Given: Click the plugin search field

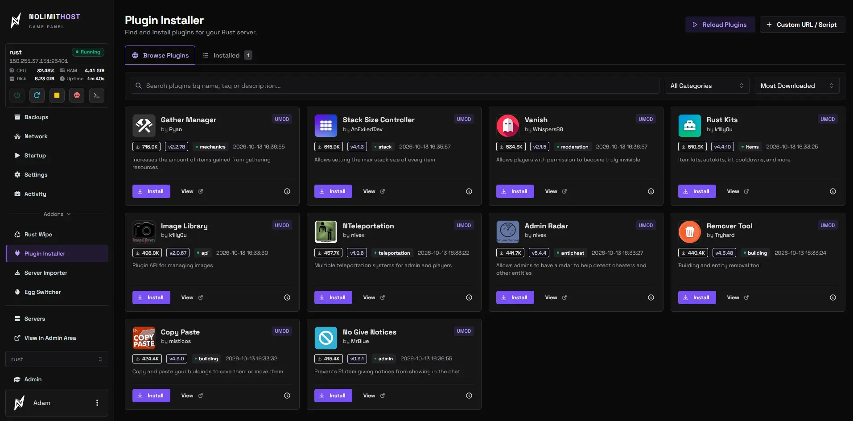Looking at the screenshot, I should tap(395, 86).
